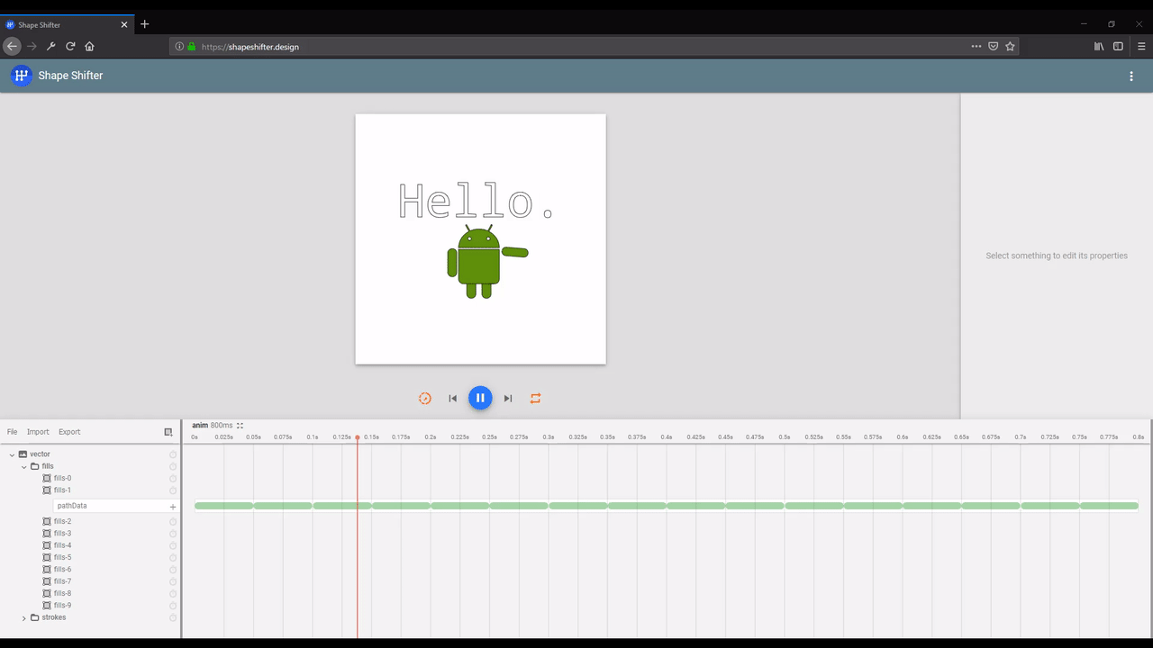The width and height of the screenshot is (1153, 648).
Task: Select the fills-5 path layer
Action: click(62, 557)
